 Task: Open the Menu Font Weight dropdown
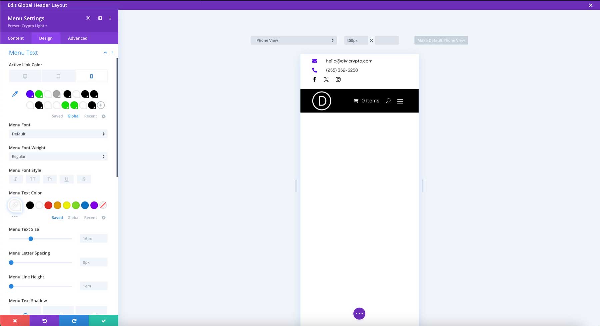pos(58,156)
